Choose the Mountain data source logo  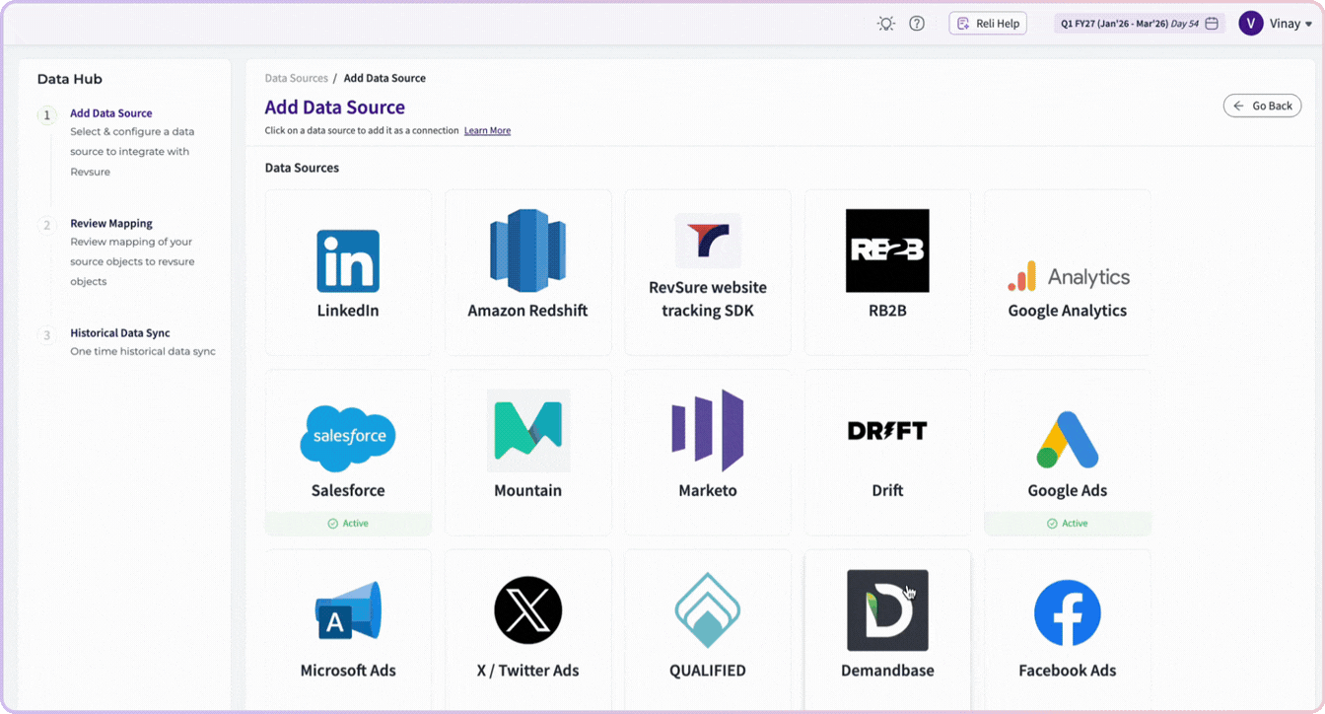tap(528, 431)
